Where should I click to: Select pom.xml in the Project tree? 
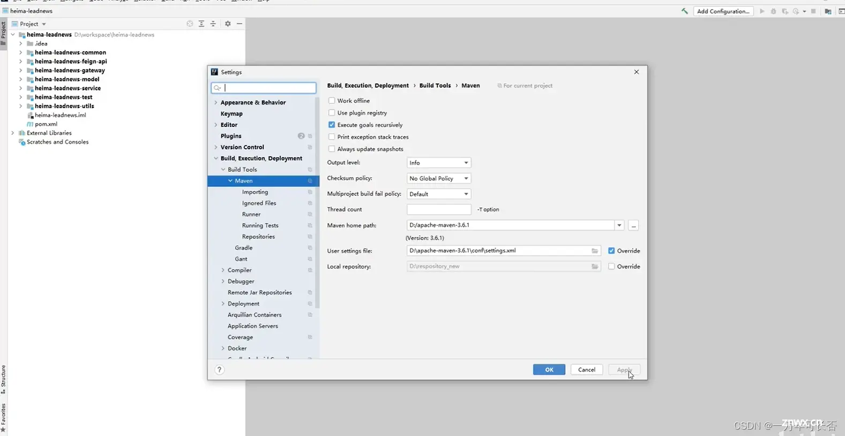[46, 124]
